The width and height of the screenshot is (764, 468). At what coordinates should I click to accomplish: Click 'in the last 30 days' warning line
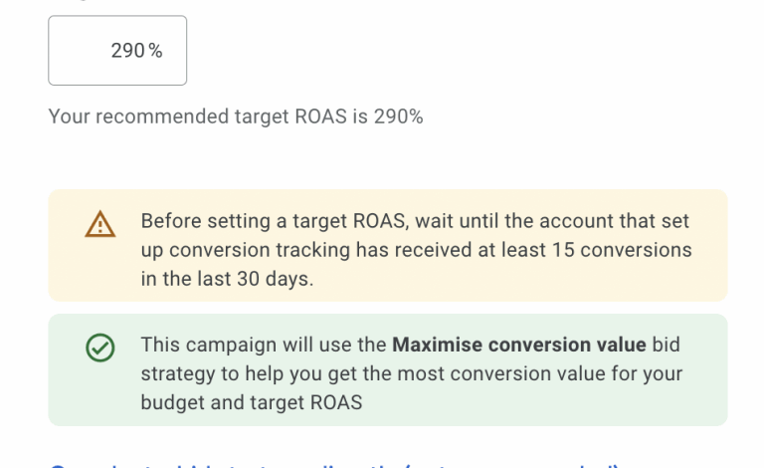(227, 279)
